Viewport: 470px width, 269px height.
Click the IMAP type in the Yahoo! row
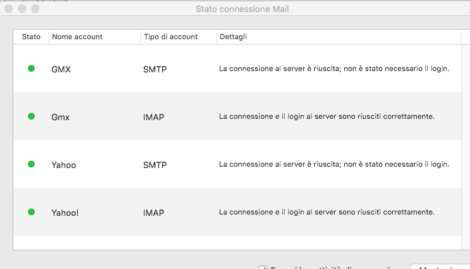153,213
